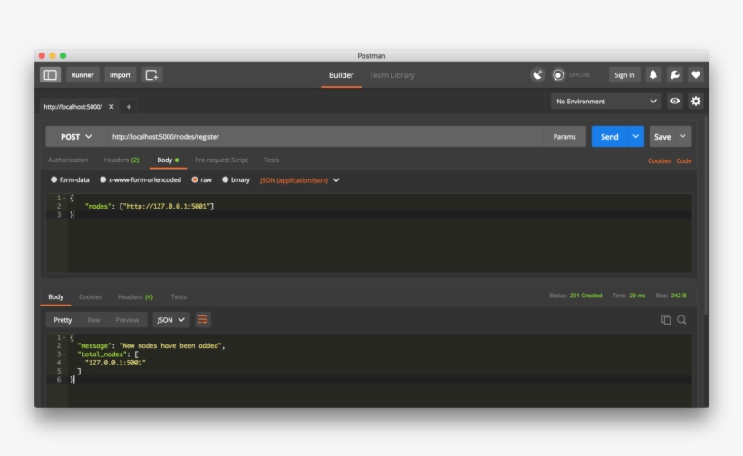This screenshot has height=456, width=743.
Task: Collapse response line 1 fold arrow
Action: [64, 337]
